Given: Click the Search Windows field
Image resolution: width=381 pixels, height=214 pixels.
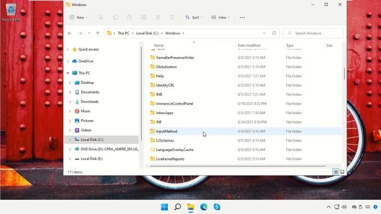Looking at the screenshot, I should click(313, 33).
